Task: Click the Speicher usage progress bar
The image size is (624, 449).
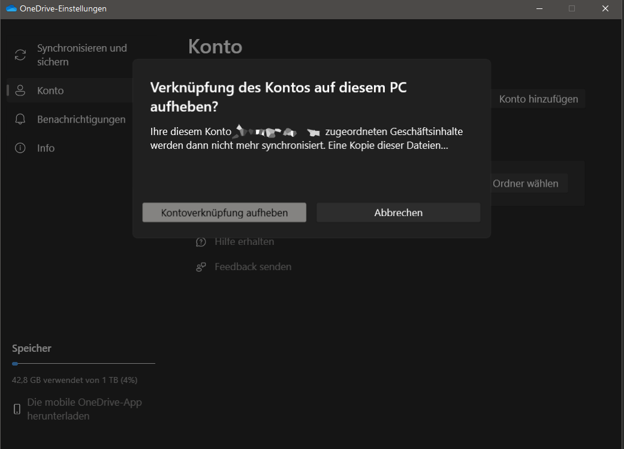Action: [83, 363]
